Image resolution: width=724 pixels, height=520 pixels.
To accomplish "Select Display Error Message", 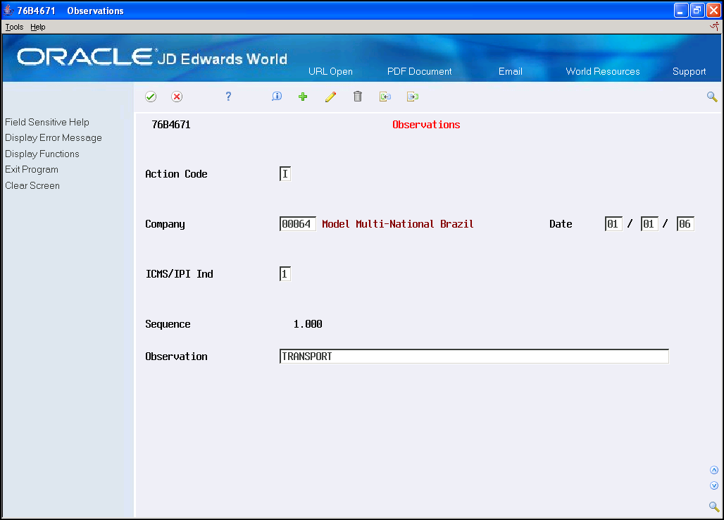I will pyautogui.click(x=54, y=137).
